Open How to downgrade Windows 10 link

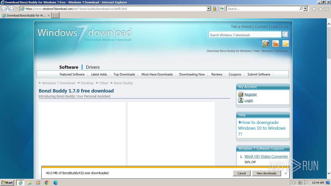tap(262, 128)
